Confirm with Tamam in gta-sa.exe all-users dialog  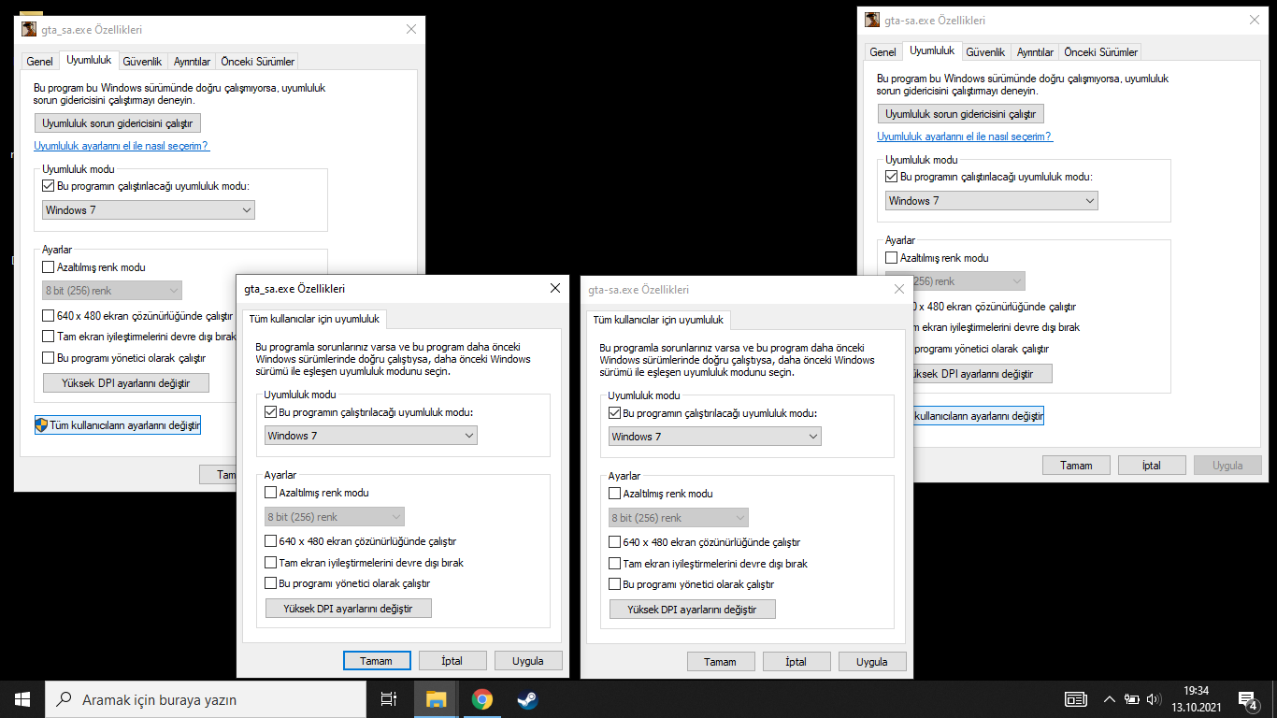click(721, 662)
